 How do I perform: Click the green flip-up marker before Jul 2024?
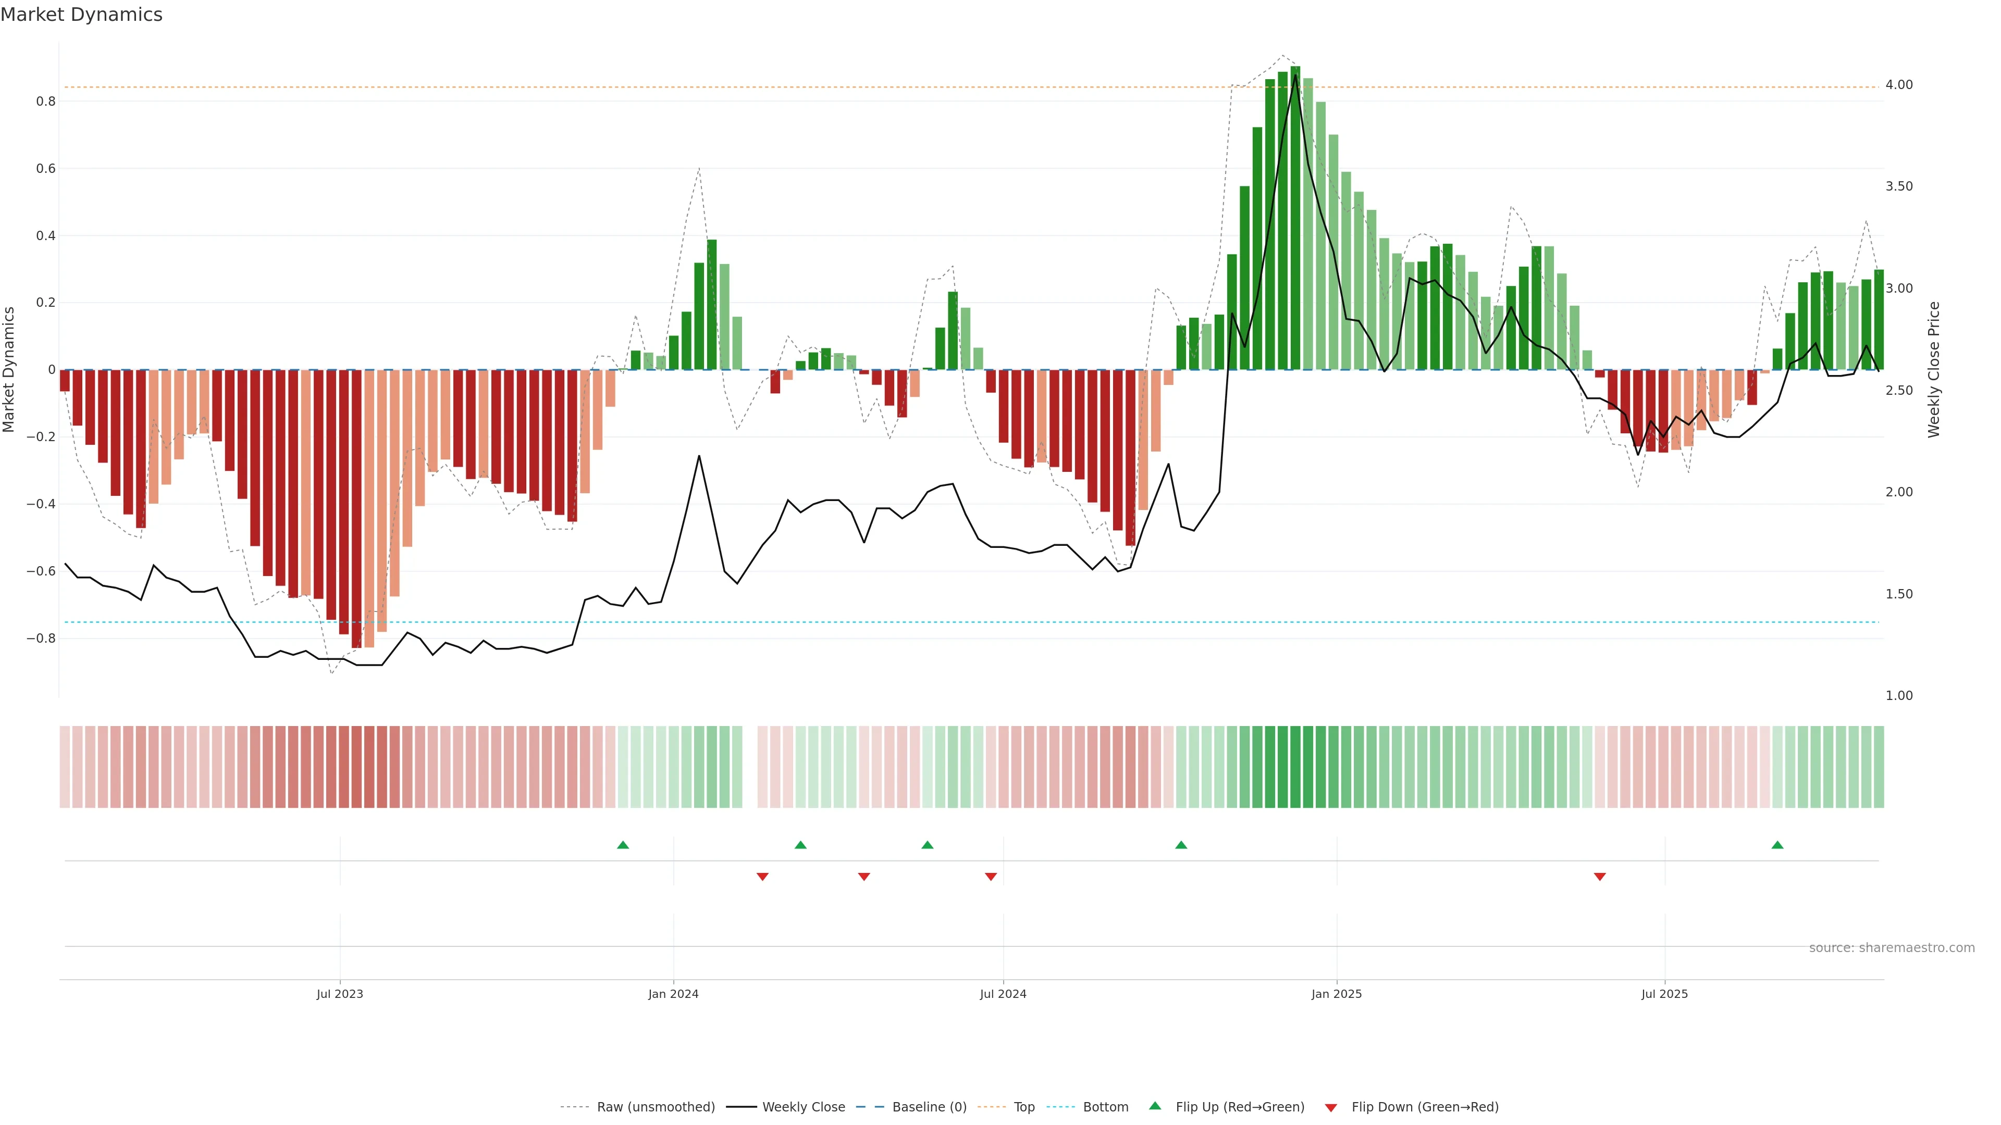pos(928,845)
